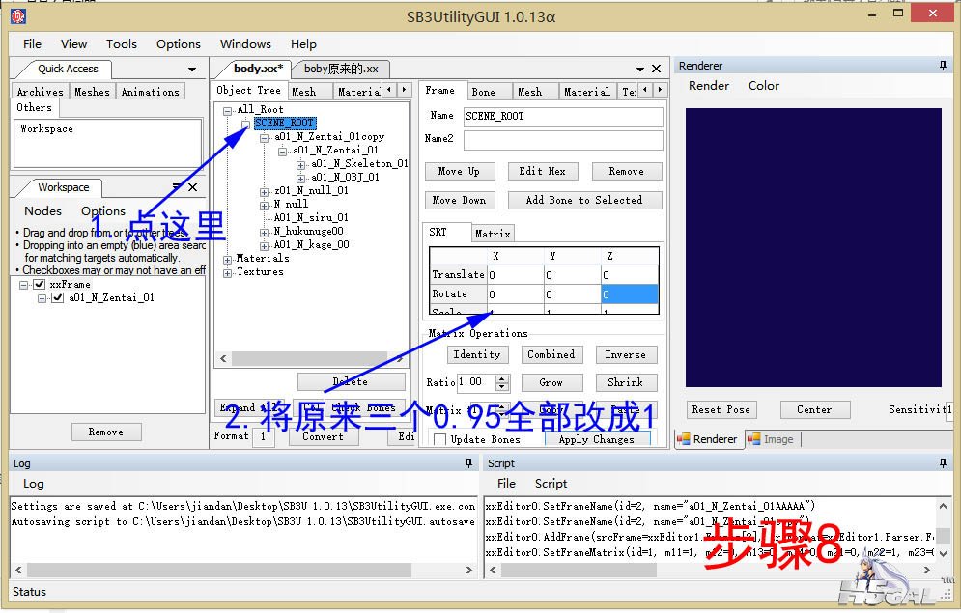Expand the Materials tree node
The height and width of the screenshot is (613, 961).
pyautogui.click(x=227, y=260)
